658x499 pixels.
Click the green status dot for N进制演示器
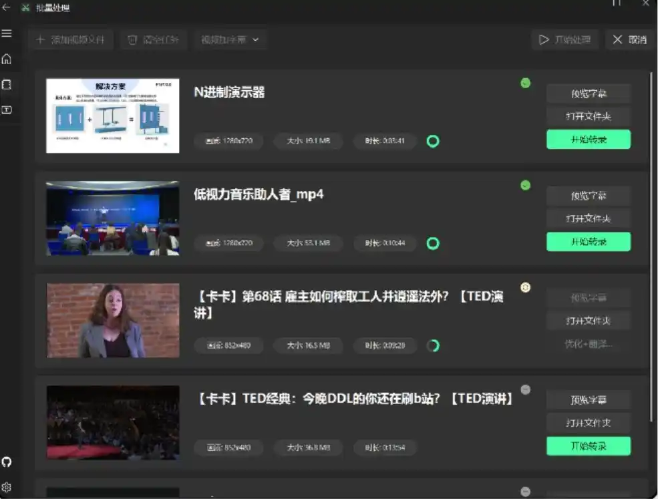[x=525, y=83]
